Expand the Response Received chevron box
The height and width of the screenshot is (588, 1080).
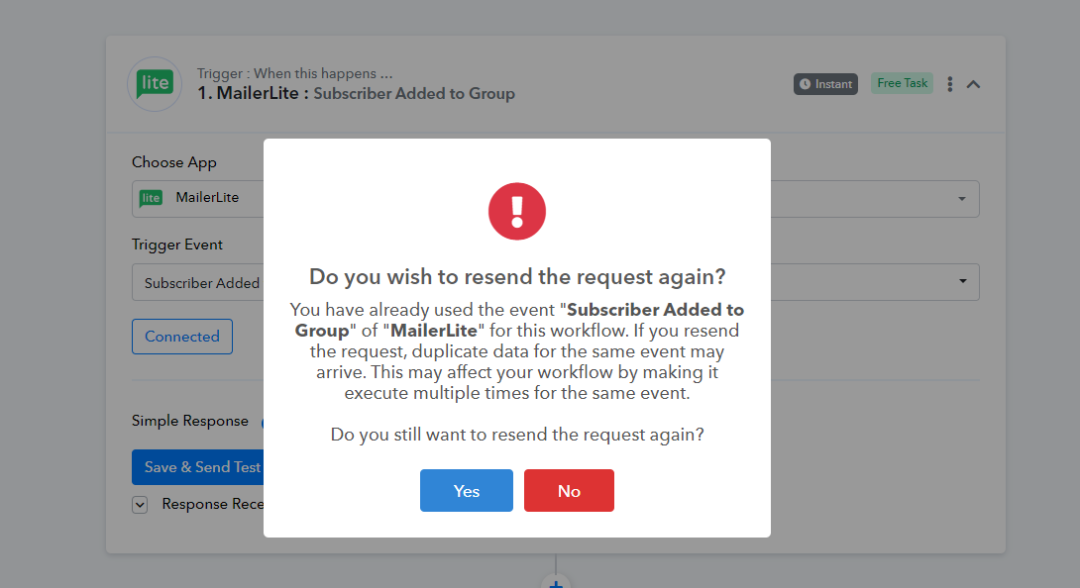pos(140,505)
